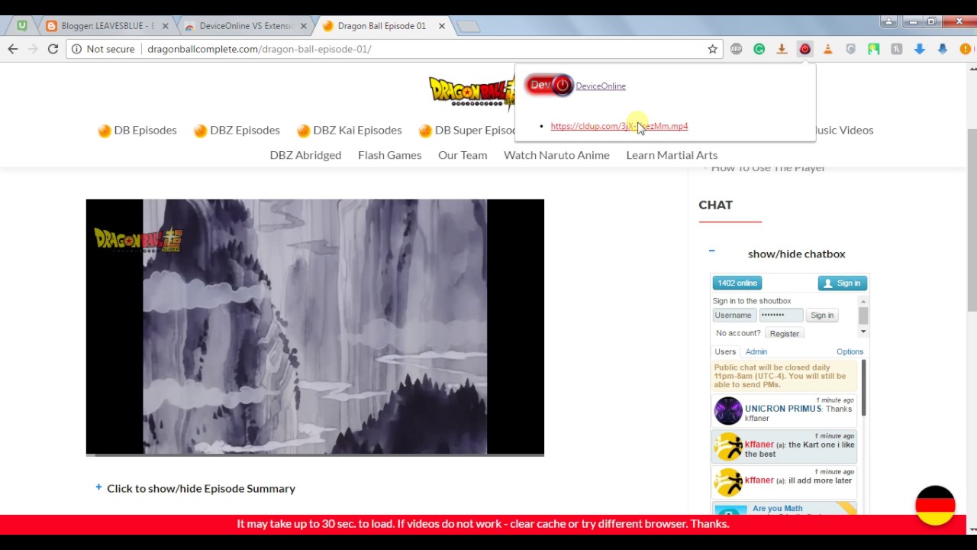
Task: Bookmark this page with the star icon
Action: point(712,49)
